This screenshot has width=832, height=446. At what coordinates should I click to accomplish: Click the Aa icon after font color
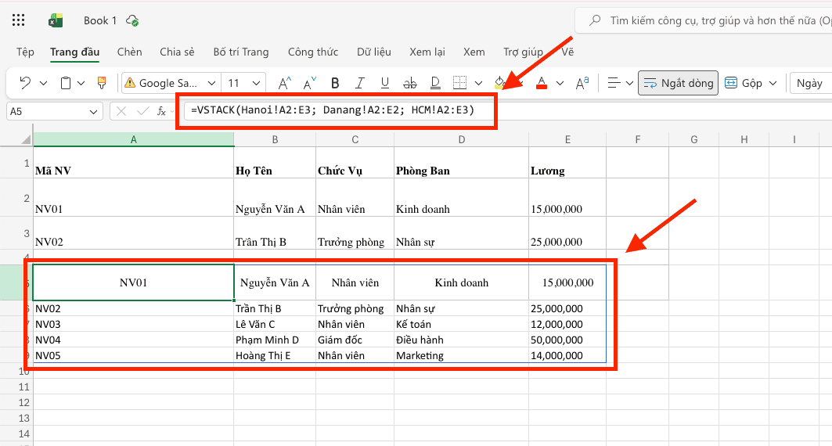tap(582, 83)
